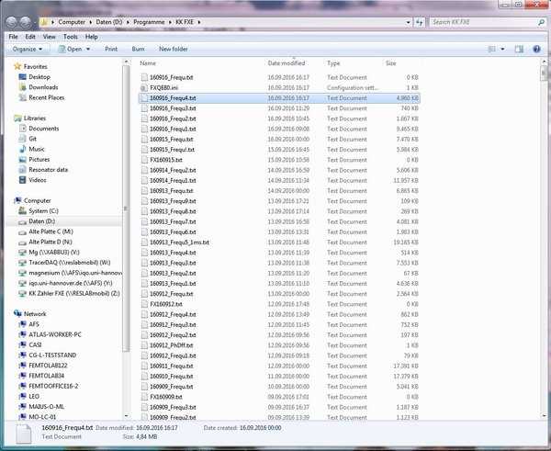Sort by the Date modified column header

point(287,63)
